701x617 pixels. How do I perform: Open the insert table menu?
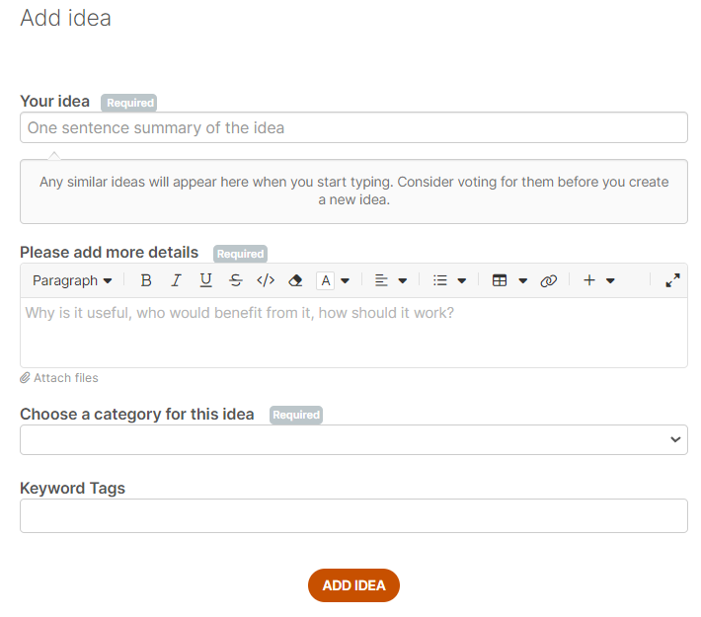(509, 280)
